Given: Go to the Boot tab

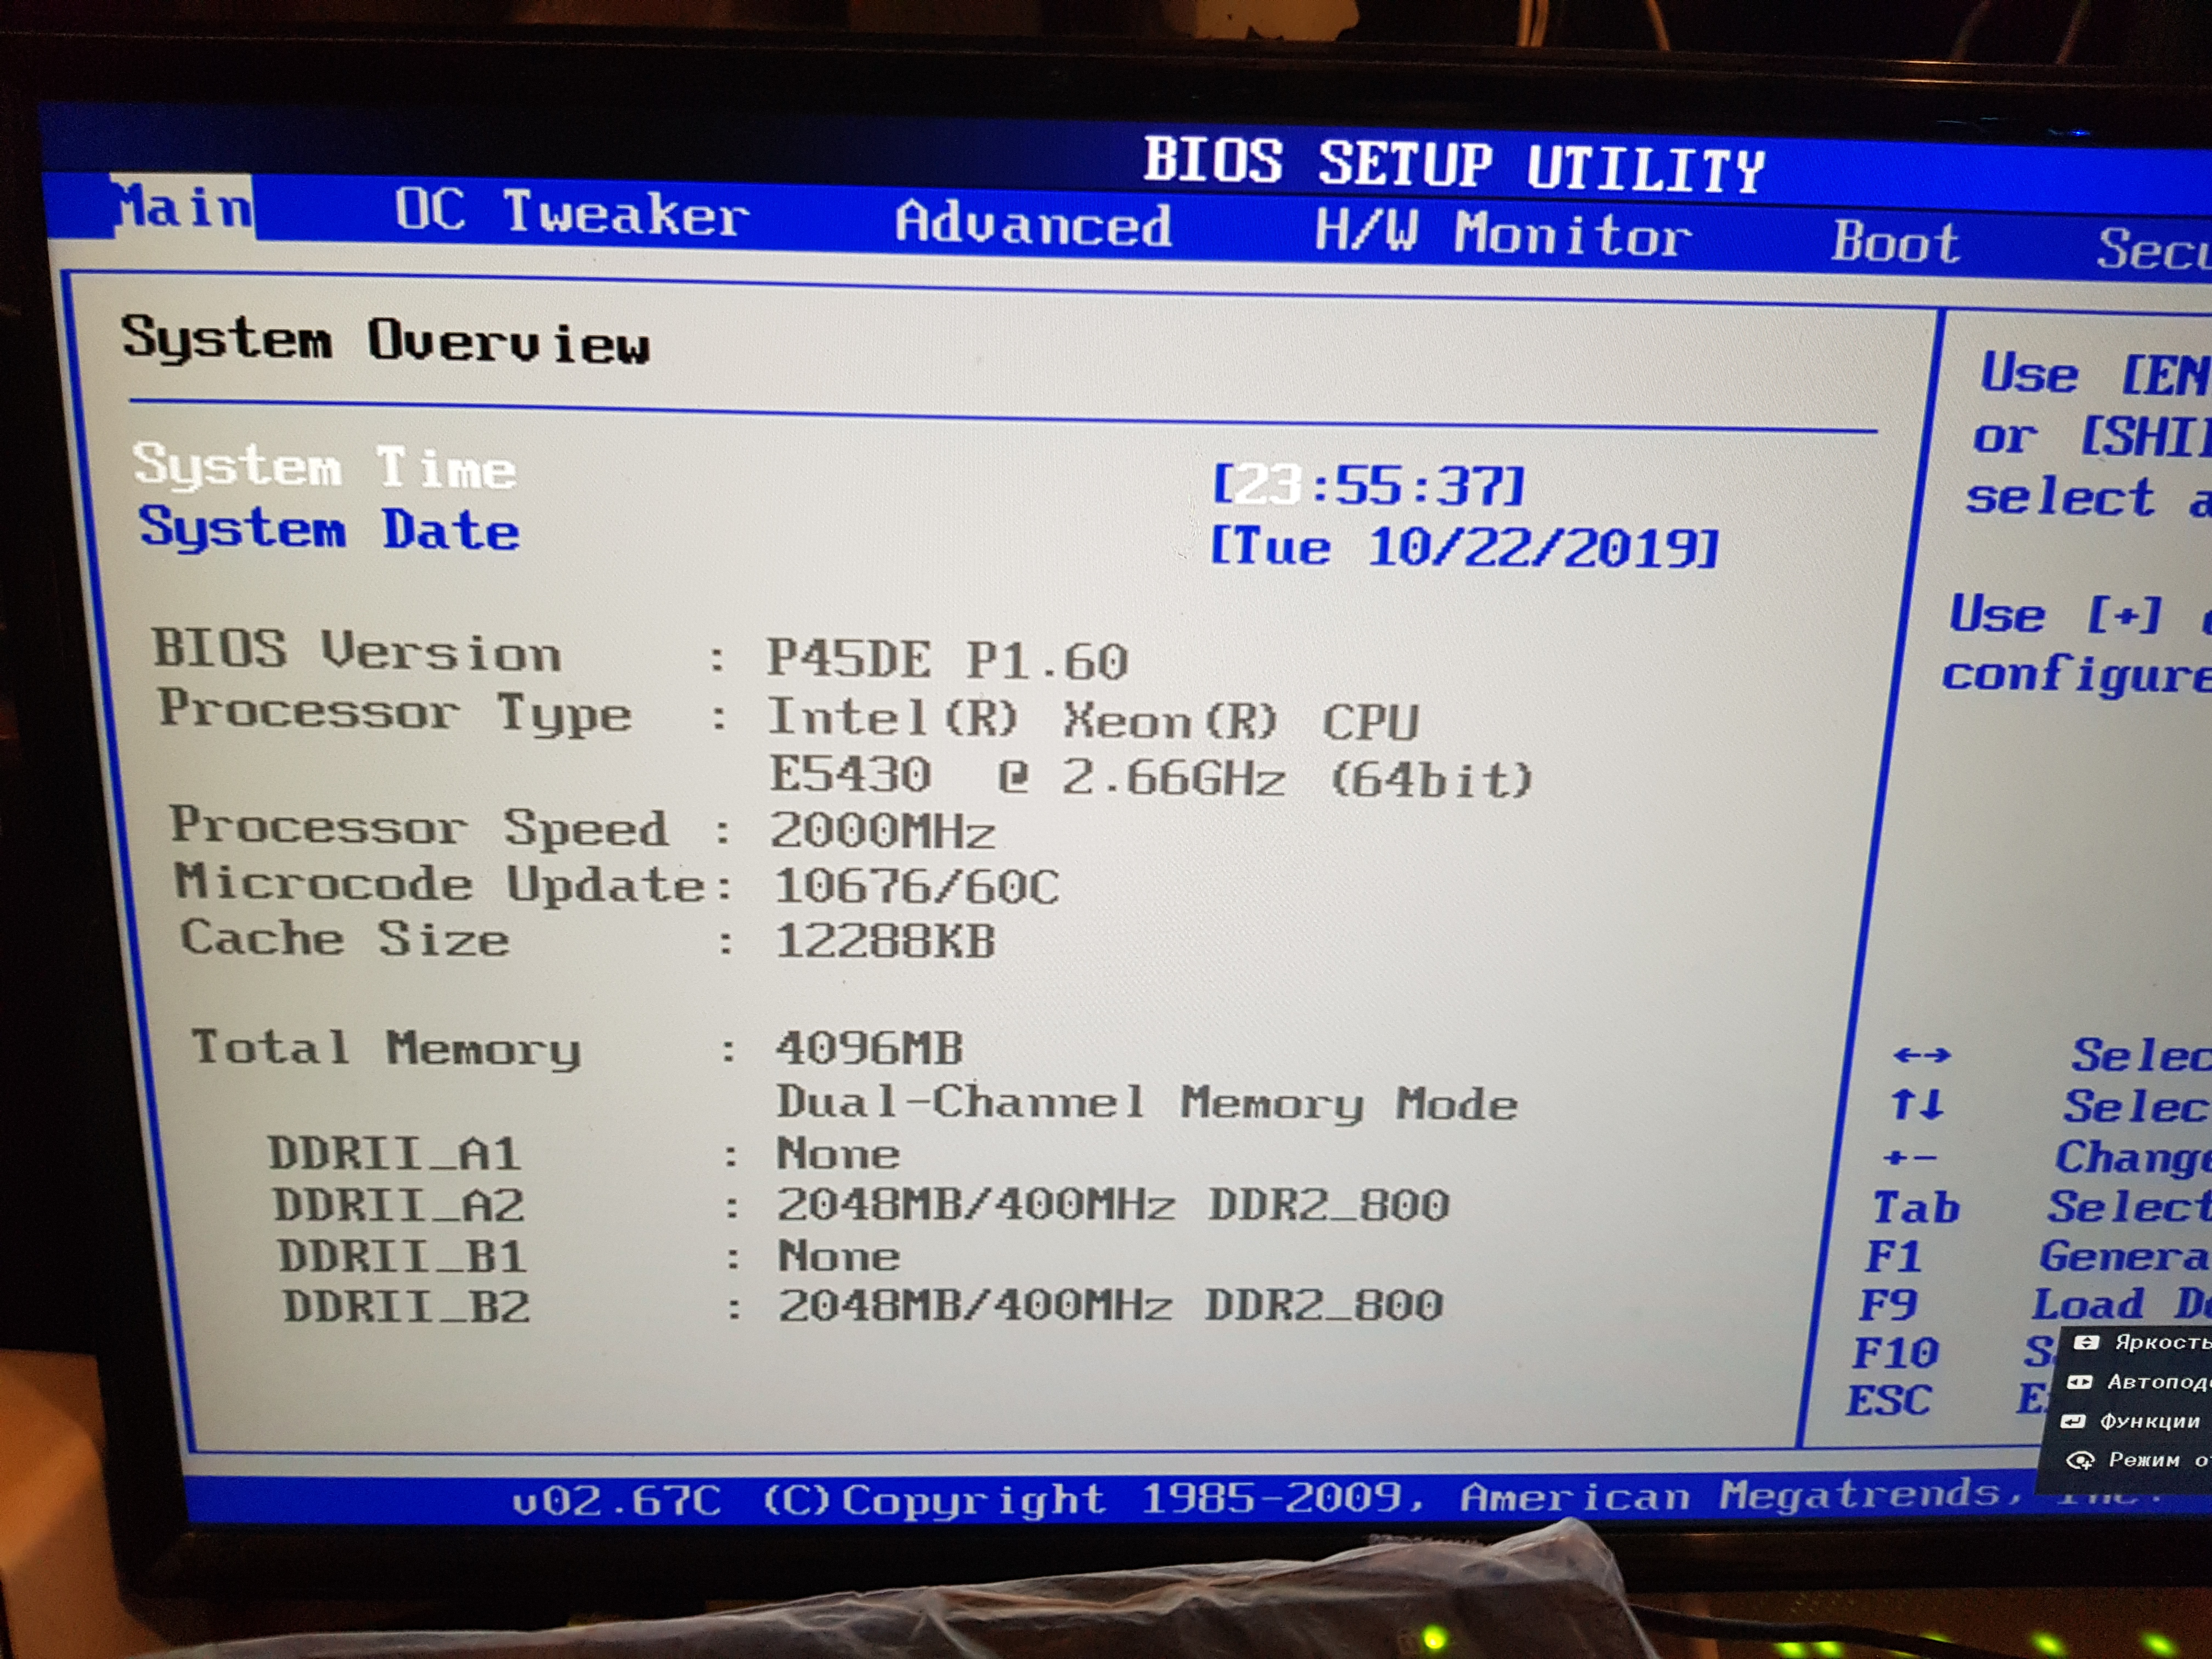Looking at the screenshot, I should tap(1895, 243).
